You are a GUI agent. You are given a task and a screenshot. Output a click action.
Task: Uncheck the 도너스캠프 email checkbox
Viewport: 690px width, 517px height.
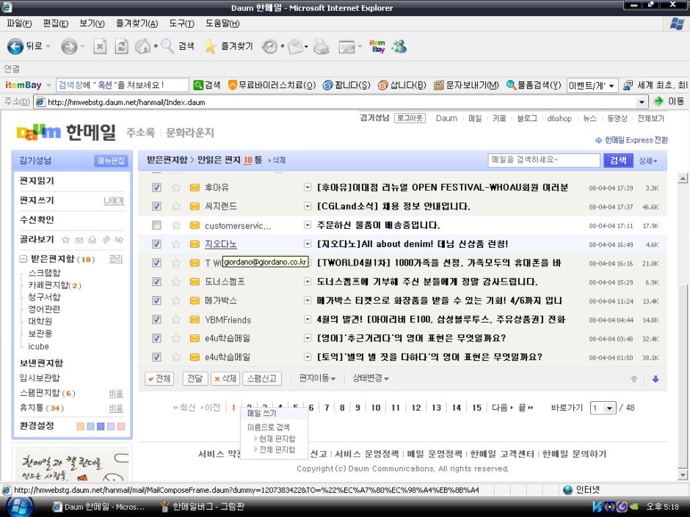click(x=156, y=282)
